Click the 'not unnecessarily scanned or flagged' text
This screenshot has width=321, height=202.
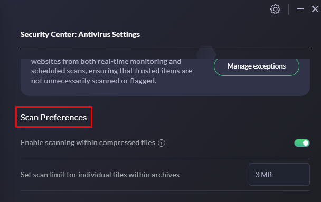pos(94,81)
